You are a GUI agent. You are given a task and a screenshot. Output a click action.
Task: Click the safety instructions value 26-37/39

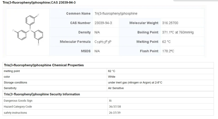click(x=115, y=113)
